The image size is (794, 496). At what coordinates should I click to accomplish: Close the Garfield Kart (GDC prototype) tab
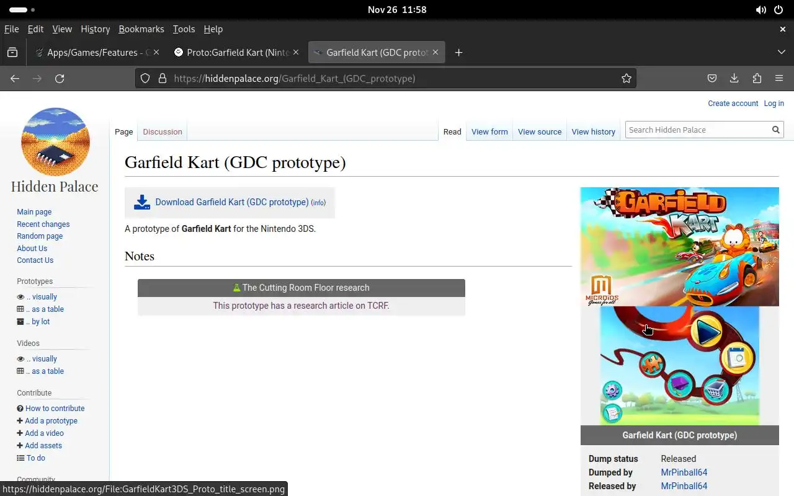[435, 53]
